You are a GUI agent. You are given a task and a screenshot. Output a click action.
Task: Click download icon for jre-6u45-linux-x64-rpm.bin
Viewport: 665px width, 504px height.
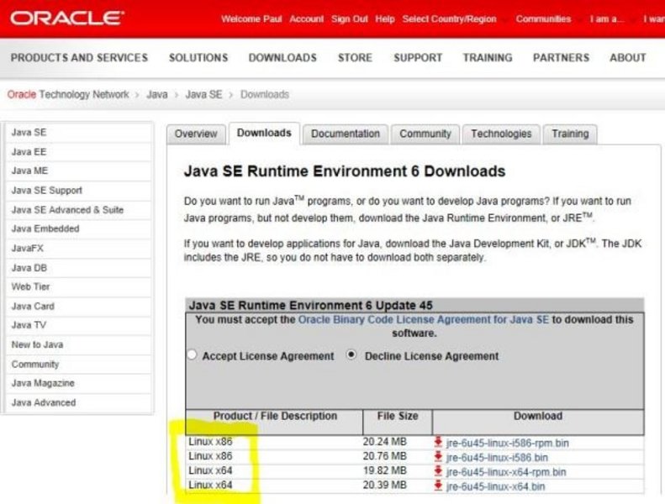point(438,471)
